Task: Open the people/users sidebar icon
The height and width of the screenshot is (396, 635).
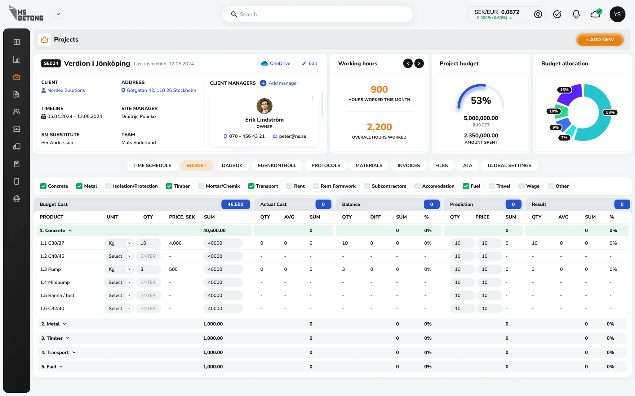Action: point(17,112)
